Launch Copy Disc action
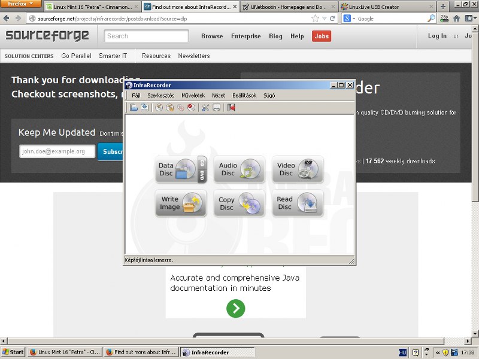Image resolution: width=479 pixels, height=359 pixels. [x=239, y=203]
